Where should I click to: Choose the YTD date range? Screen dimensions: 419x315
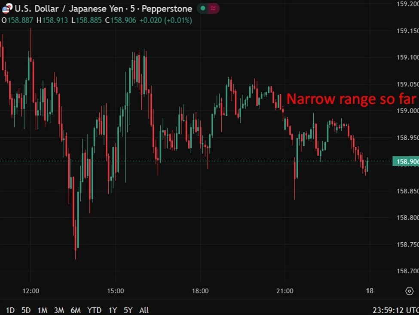(94, 310)
